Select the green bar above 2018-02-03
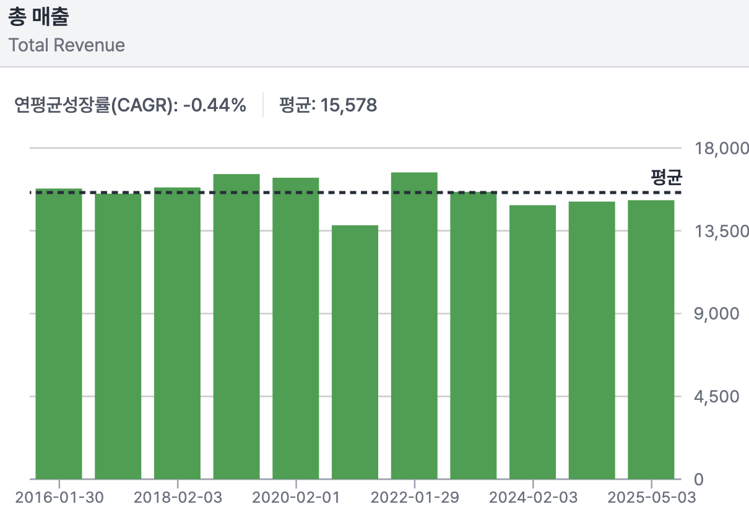The image size is (749, 525). 177,334
